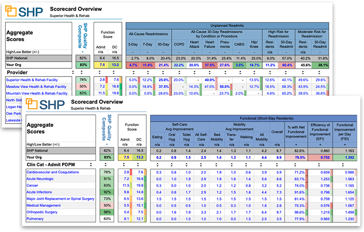This screenshot has height=232, width=364.
Task: Sort the All Self-Care column
Action: (201, 165)
